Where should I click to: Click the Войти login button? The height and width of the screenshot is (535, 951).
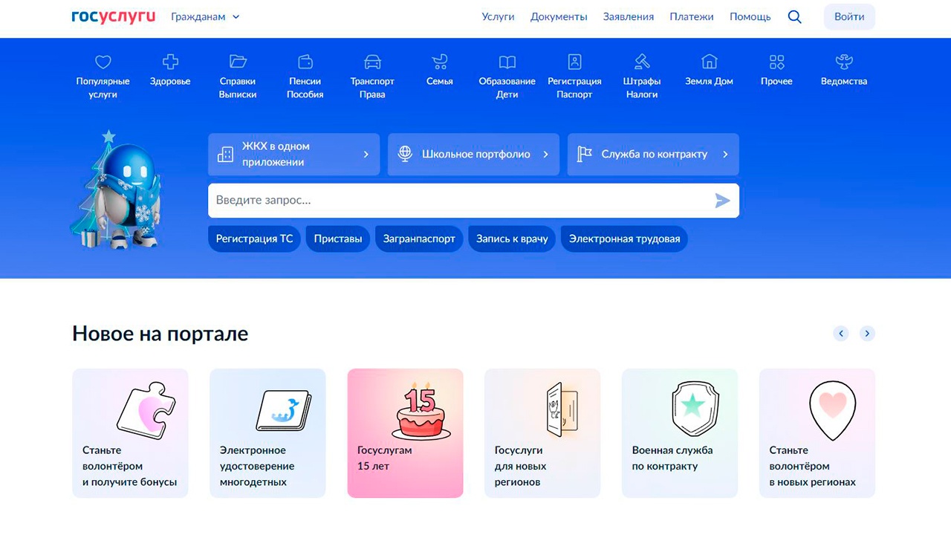click(849, 16)
